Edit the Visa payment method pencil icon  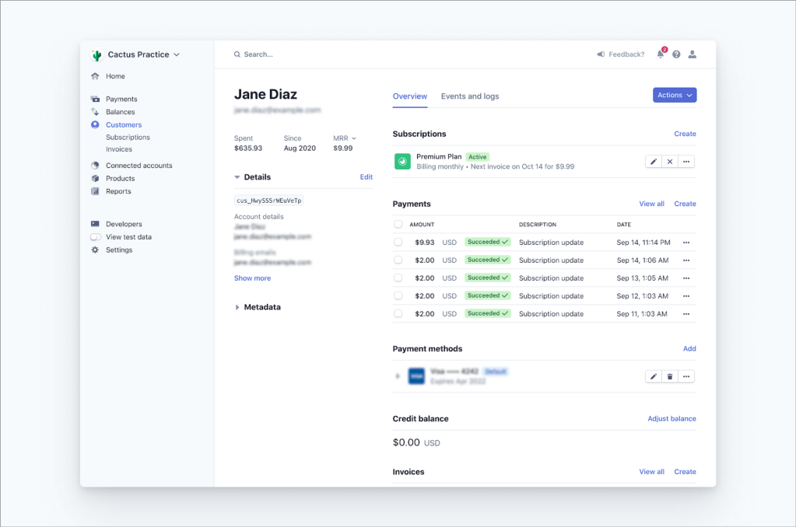[x=654, y=377]
